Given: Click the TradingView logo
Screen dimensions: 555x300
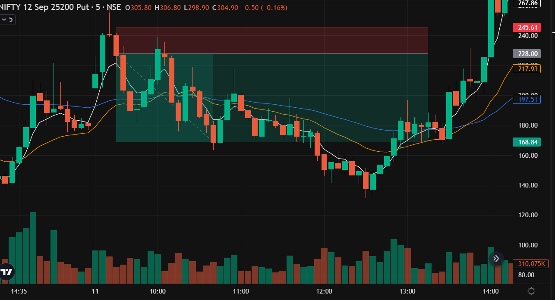Looking at the screenshot, I should coord(7,272).
